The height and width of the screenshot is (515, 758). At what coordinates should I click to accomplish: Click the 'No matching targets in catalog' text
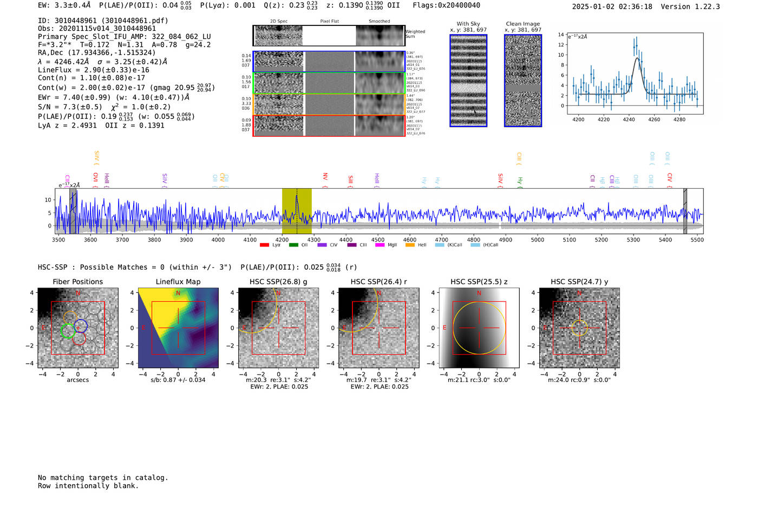click(x=103, y=478)
